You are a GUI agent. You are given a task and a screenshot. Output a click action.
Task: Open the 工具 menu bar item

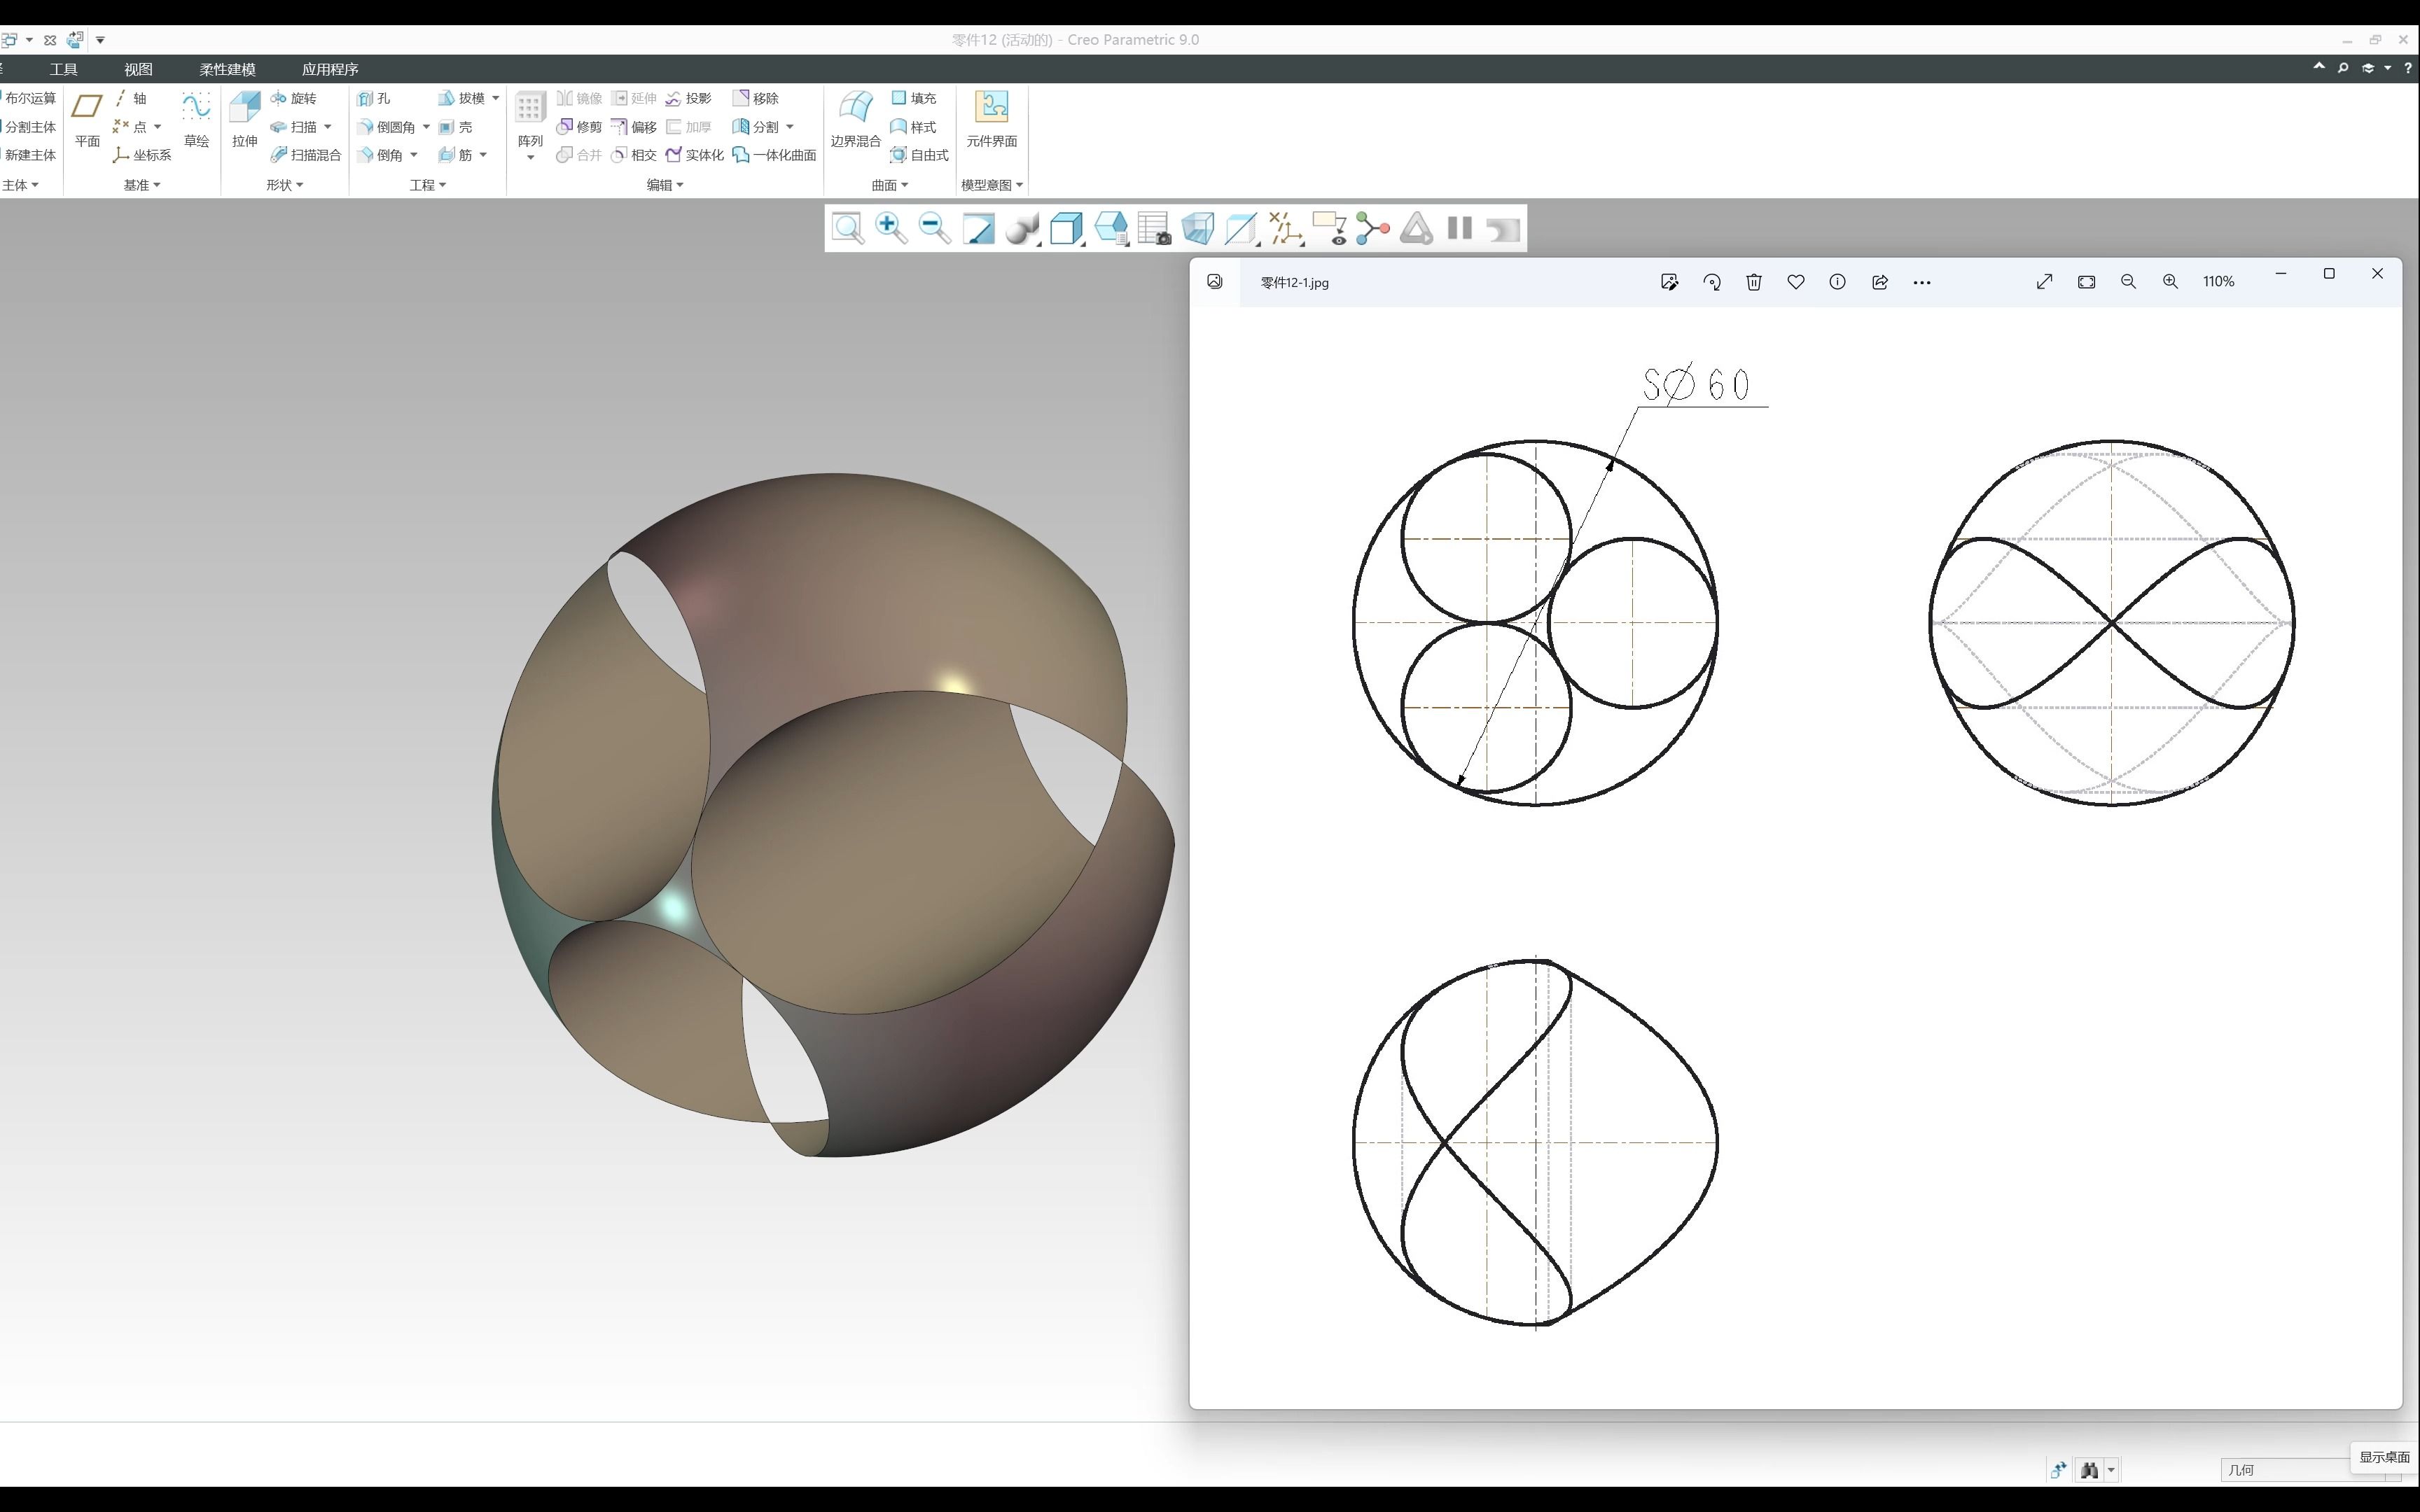click(67, 68)
